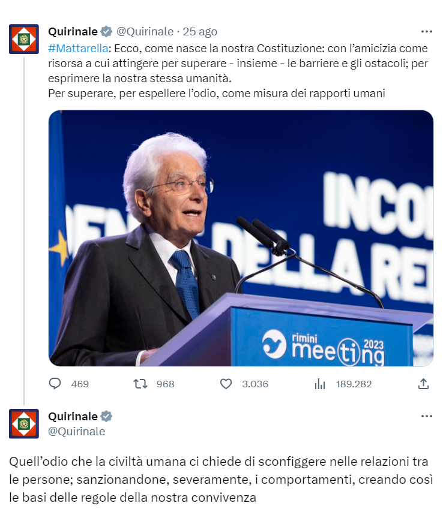Click second tweet text about odio
The height and width of the screenshot is (515, 446).
click(221, 480)
